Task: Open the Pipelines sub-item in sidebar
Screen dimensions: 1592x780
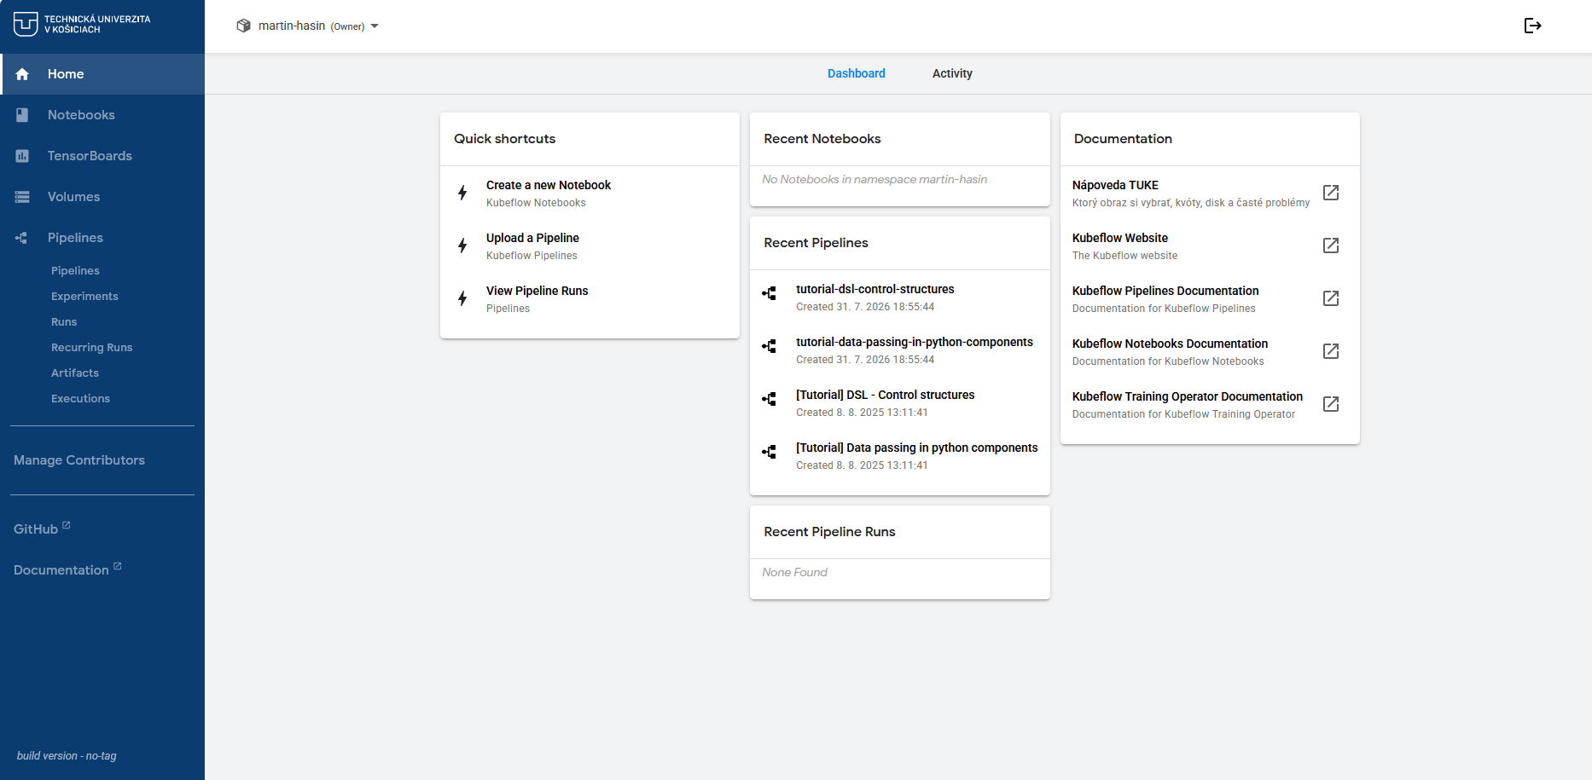Action: [75, 271]
